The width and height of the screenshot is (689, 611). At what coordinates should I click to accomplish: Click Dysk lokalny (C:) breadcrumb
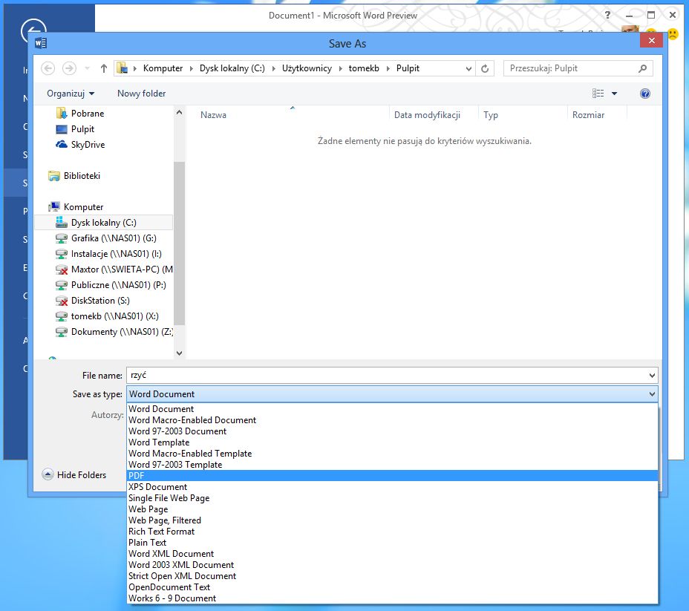pyautogui.click(x=232, y=68)
